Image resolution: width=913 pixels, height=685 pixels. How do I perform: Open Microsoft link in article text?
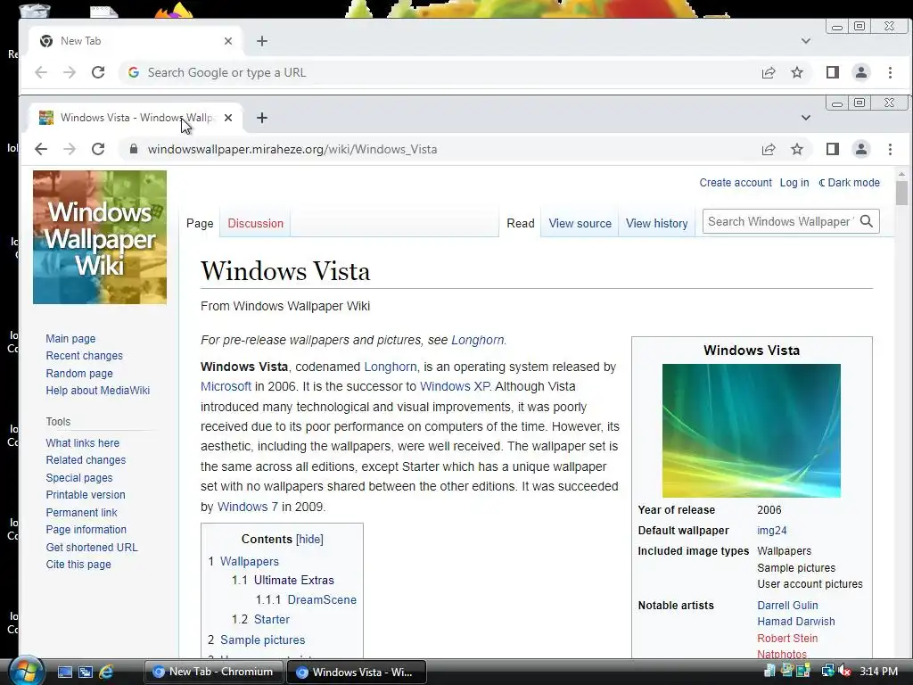coord(226,387)
